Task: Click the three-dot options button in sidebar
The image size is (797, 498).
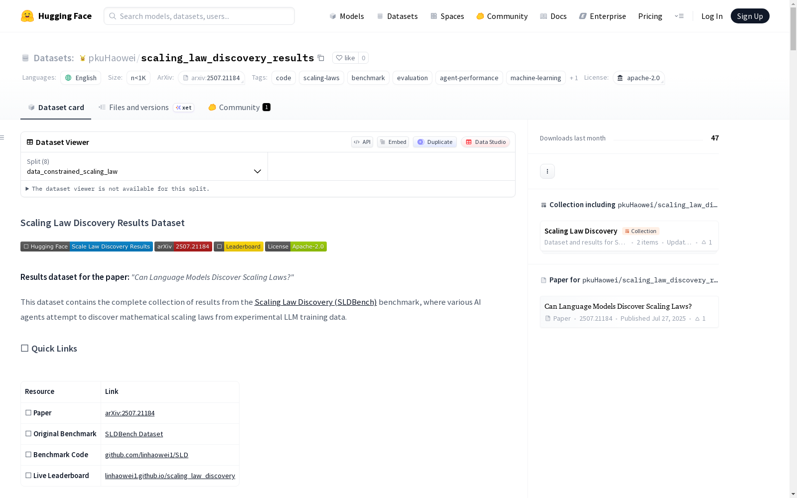Action: click(547, 171)
